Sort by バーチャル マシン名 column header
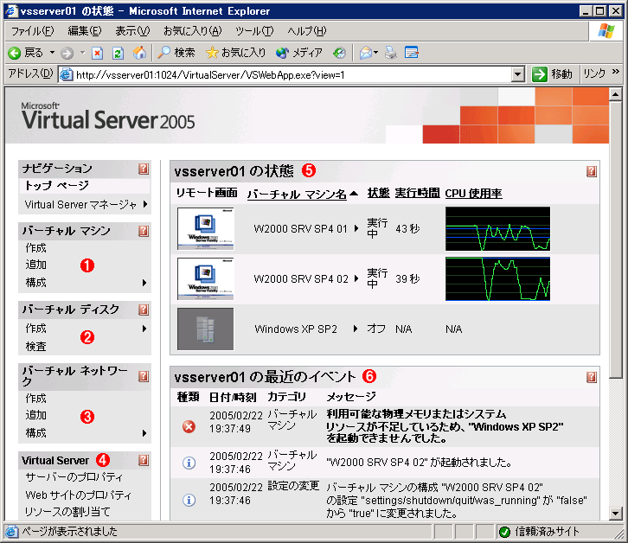This screenshot has height=543, width=628. point(297,194)
